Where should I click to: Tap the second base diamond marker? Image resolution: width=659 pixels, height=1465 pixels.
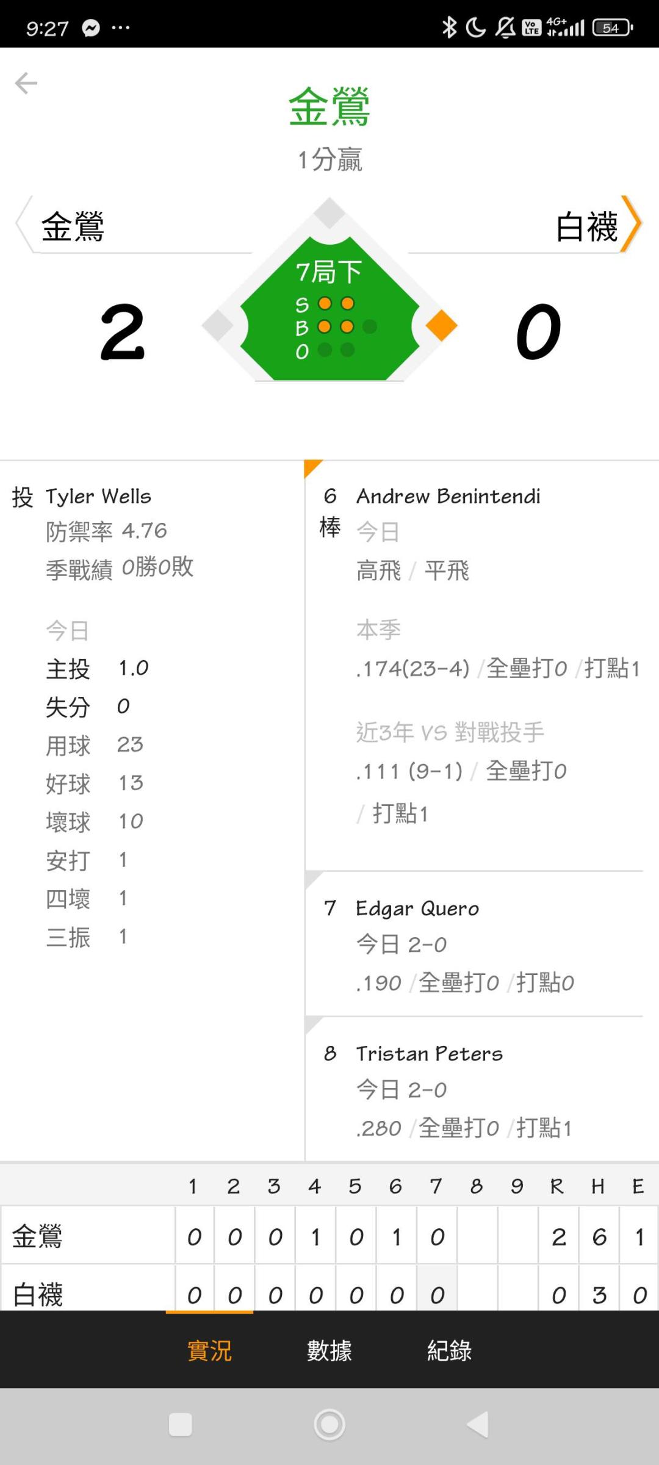pyautogui.click(x=329, y=213)
